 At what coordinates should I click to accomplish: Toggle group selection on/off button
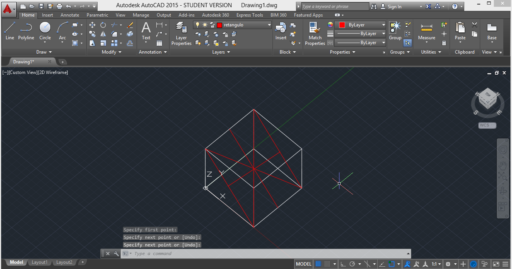point(407,43)
